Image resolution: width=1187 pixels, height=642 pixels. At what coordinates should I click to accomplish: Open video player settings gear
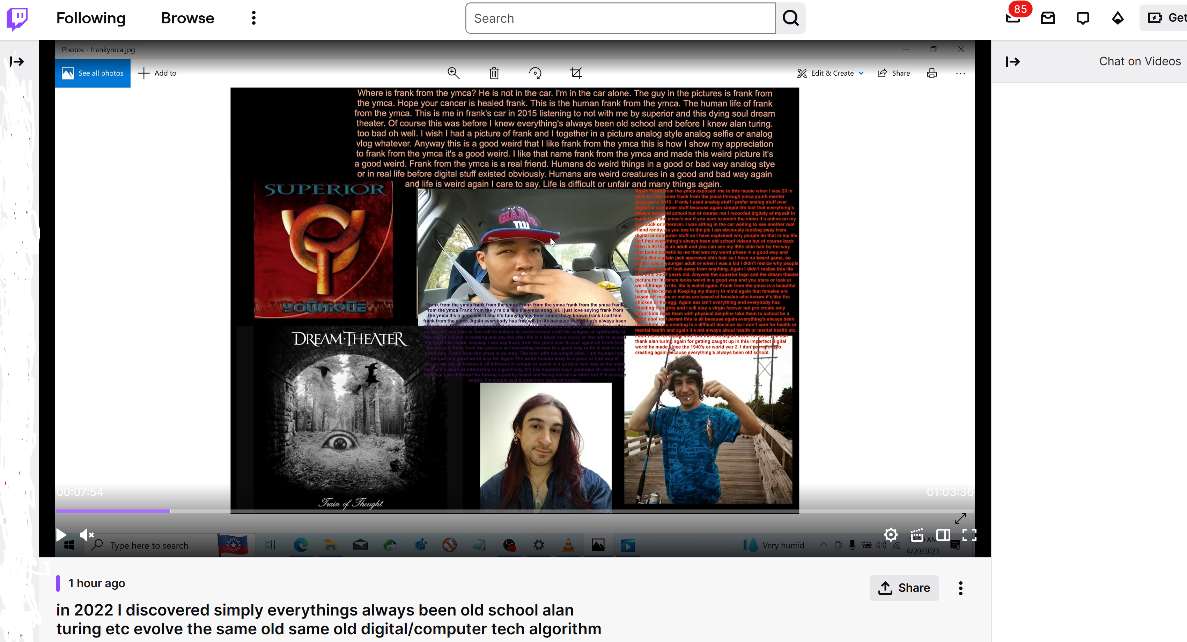891,535
